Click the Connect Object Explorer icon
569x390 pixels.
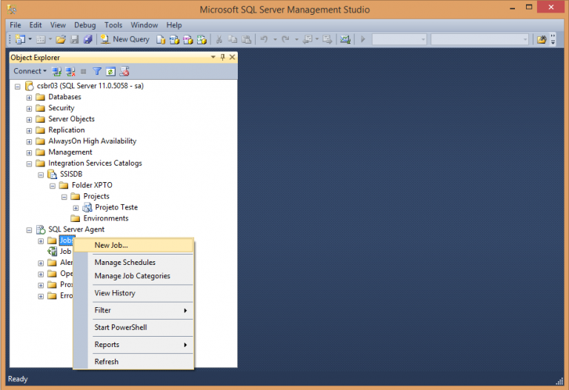tap(56, 71)
